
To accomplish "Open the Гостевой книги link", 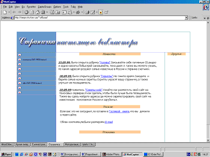I will pos(119,112).
